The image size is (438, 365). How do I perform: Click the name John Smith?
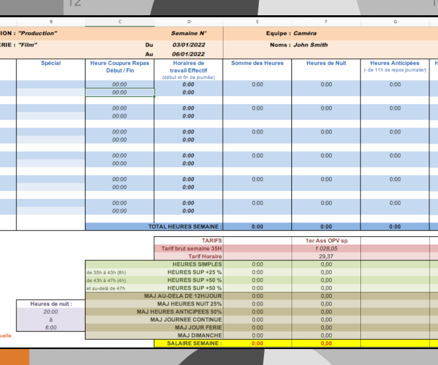(x=311, y=45)
